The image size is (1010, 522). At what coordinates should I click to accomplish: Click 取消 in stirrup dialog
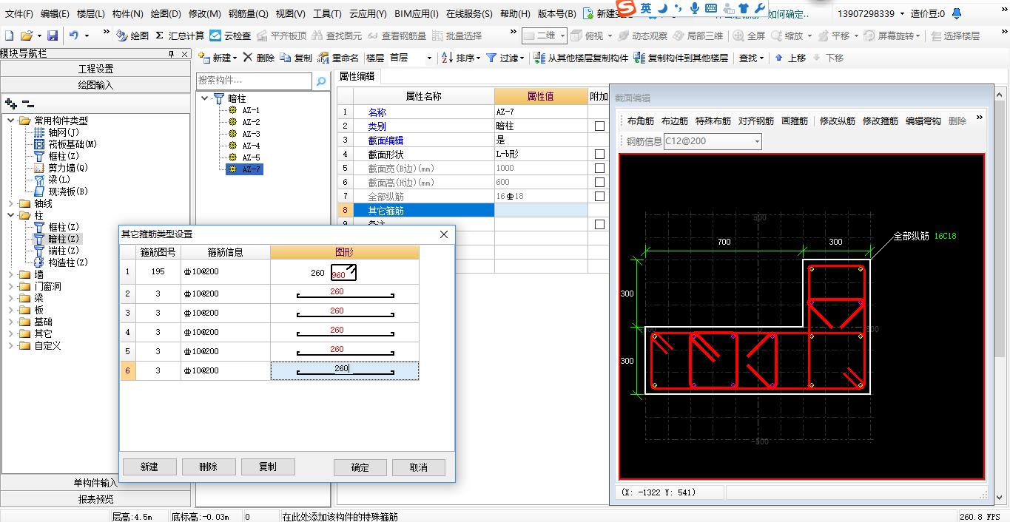pyautogui.click(x=419, y=468)
